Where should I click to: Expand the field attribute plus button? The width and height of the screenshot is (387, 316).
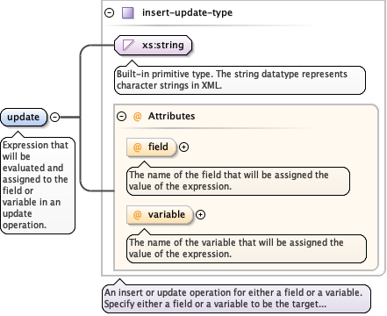point(183,147)
